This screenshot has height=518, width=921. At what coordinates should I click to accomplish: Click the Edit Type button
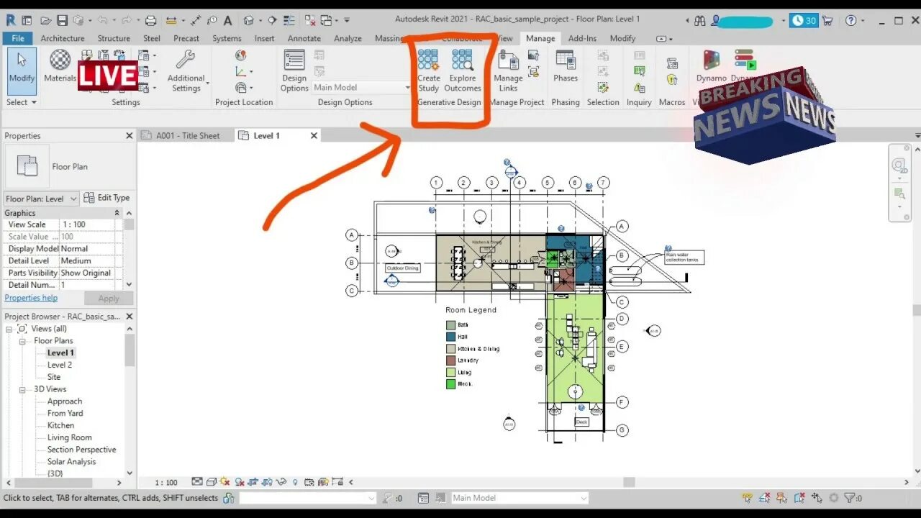106,198
